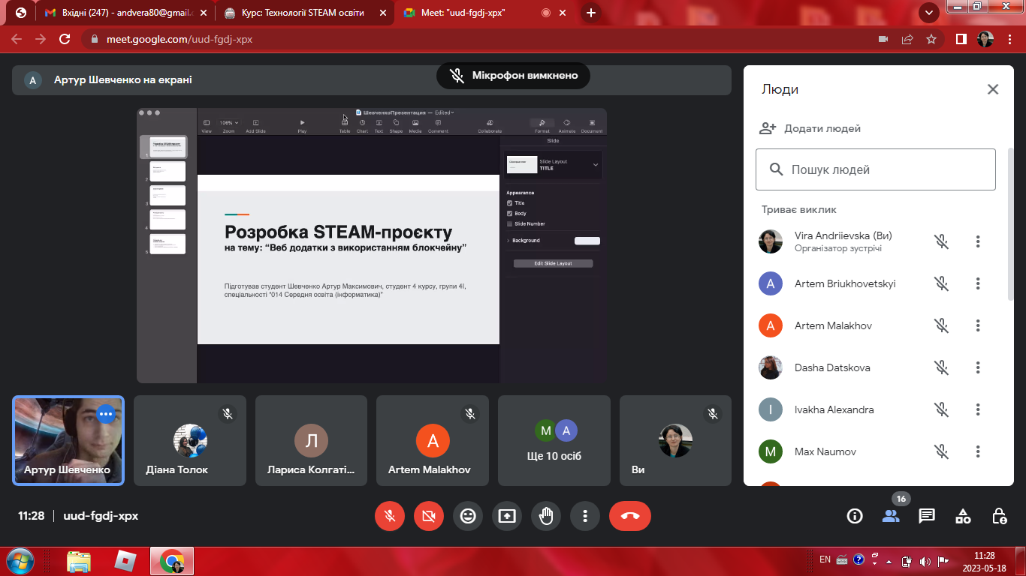This screenshot has height=576, width=1026.
Task: Switch to Курс: Технології STEAM освіти tab
Action: coord(303,13)
